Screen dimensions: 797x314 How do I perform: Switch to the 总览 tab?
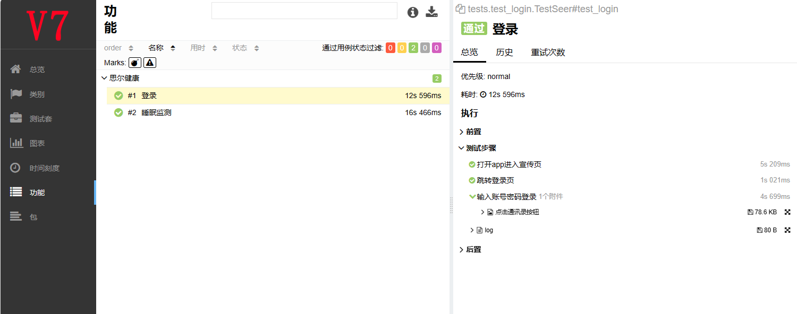point(470,52)
